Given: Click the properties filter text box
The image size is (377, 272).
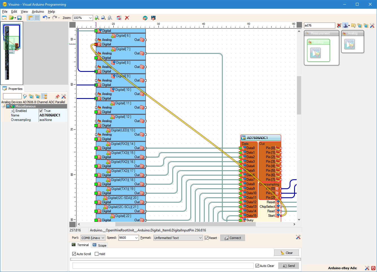Looking at the screenshot, I should pos(12,96).
